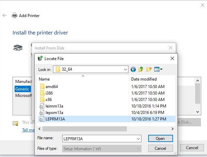Cancel the Add Printer wizard
Screen dimensions: 207x157
click(x=192, y=148)
